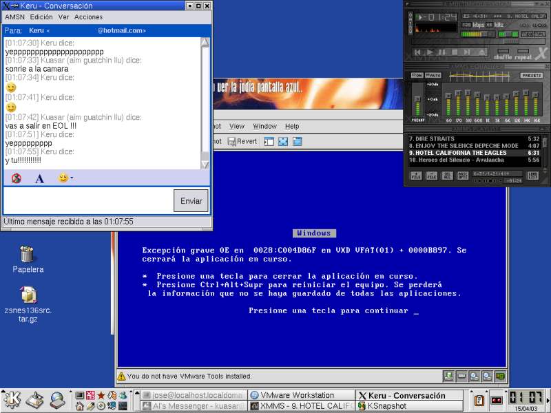Screen dimensions: 551x413
Task: Click the XMMS play button
Action: coord(430,52)
